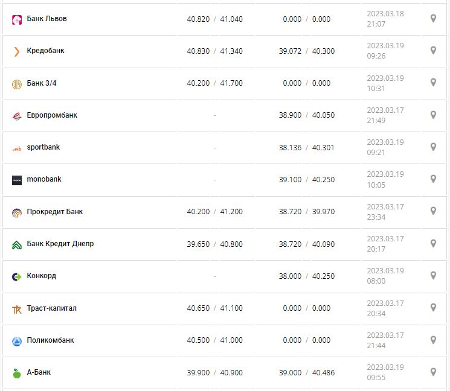The image size is (450, 391).
Task: Open location pin for Европромбанк row
Action: click(433, 115)
